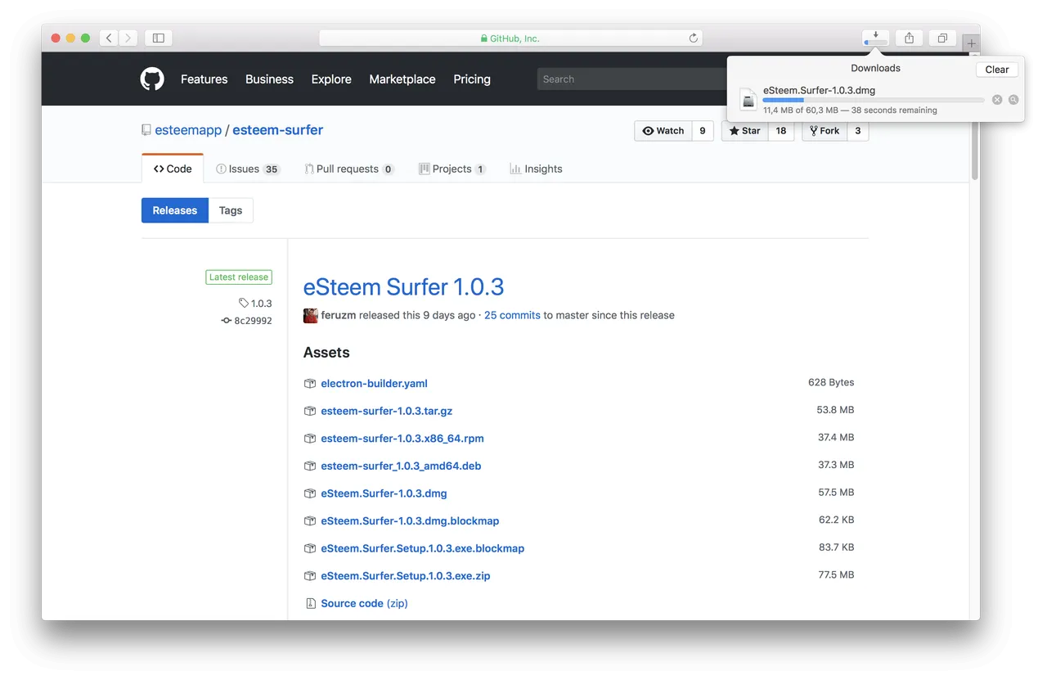
Task: Open the Pricing nav item
Action: (x=472, y=79)
